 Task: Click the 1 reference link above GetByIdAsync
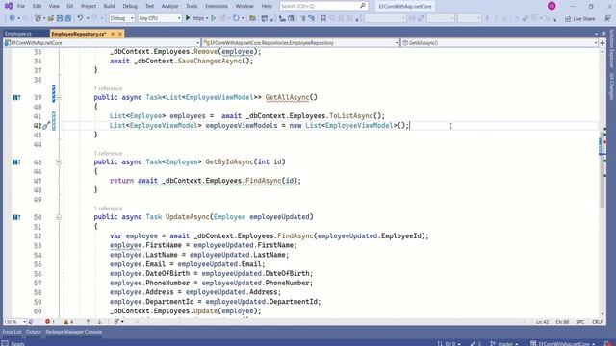point(108,154)
